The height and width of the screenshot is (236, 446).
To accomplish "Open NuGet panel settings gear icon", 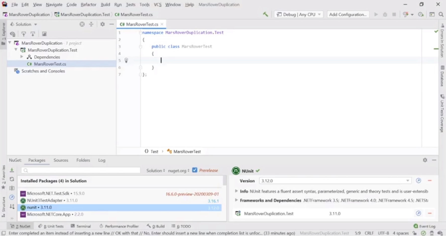I will coord(425,160).
